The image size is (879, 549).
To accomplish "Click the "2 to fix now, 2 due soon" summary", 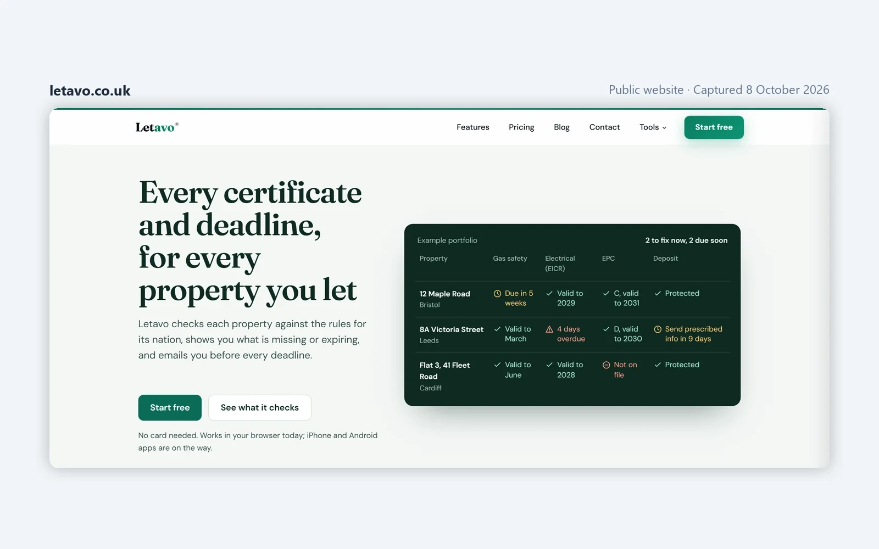I will click(x=686, y=240).
